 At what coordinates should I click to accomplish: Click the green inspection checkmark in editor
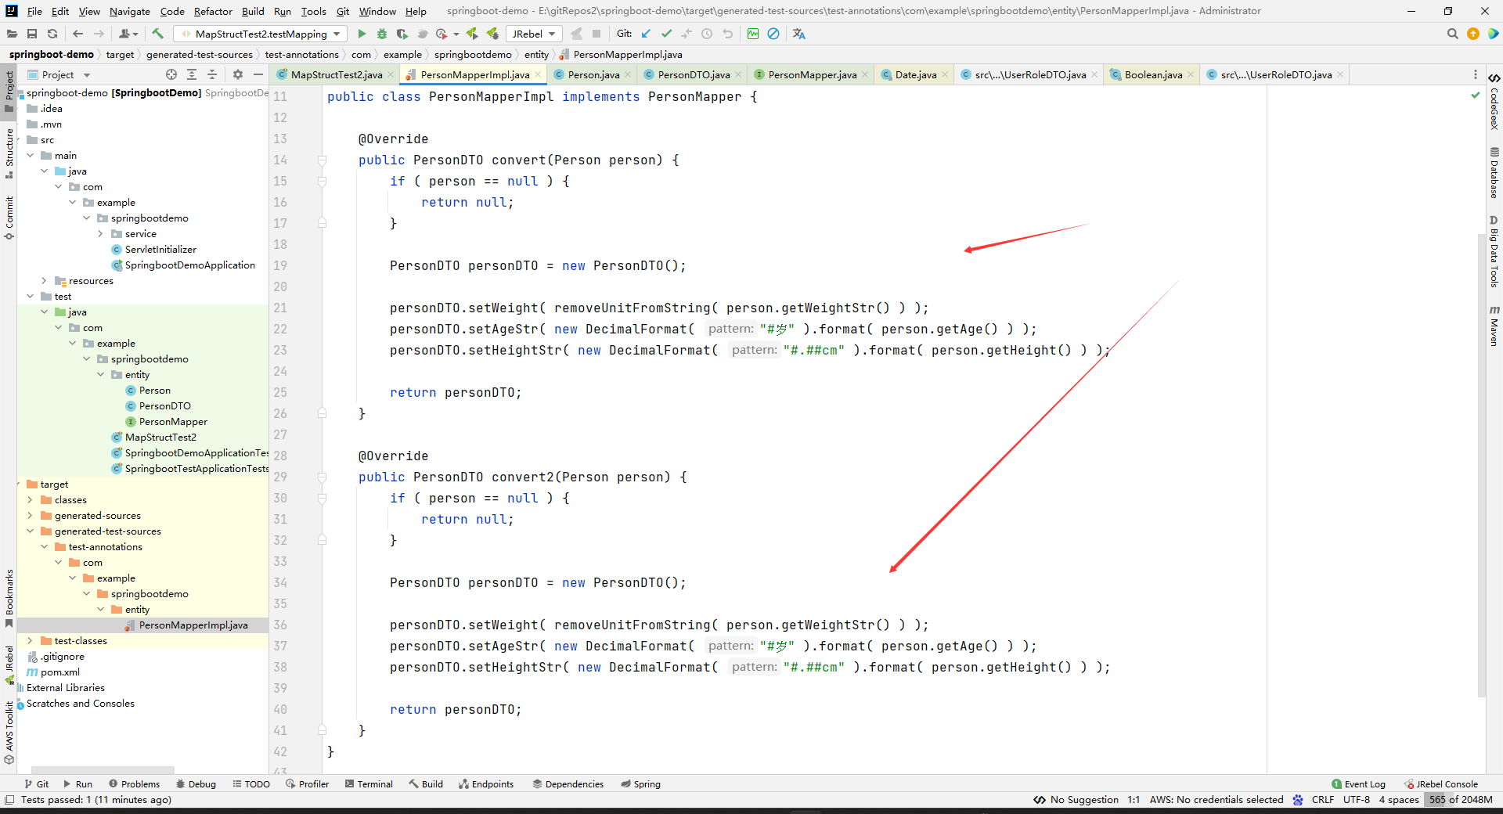click(1476, 95)
